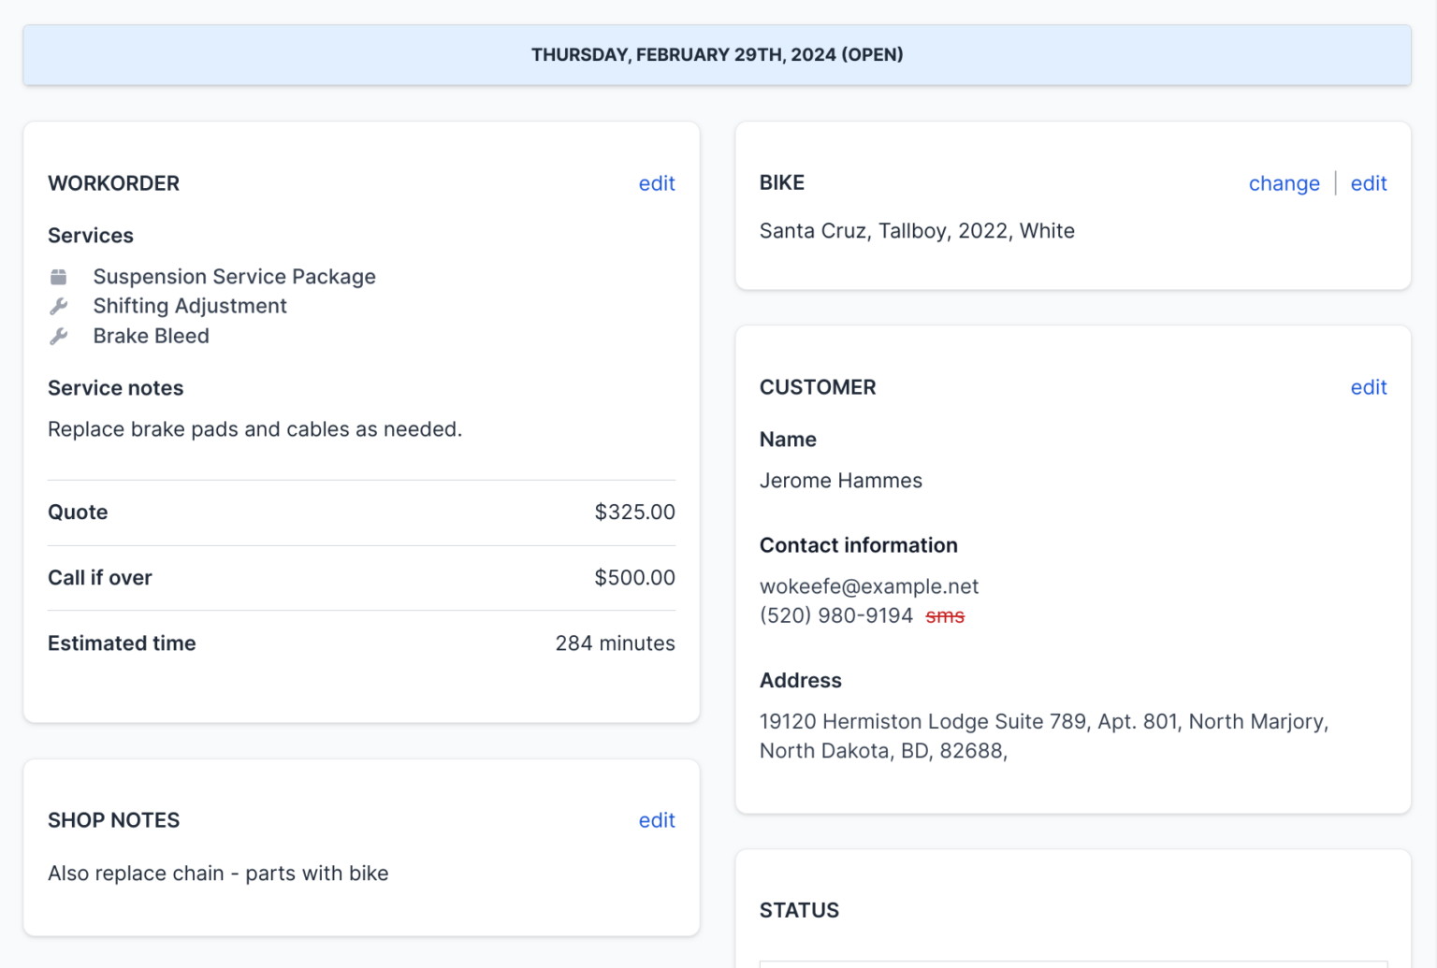
Task: Click the Shifting Adjustment service entry
Action: pyautogui.click(x=189, y=306)
